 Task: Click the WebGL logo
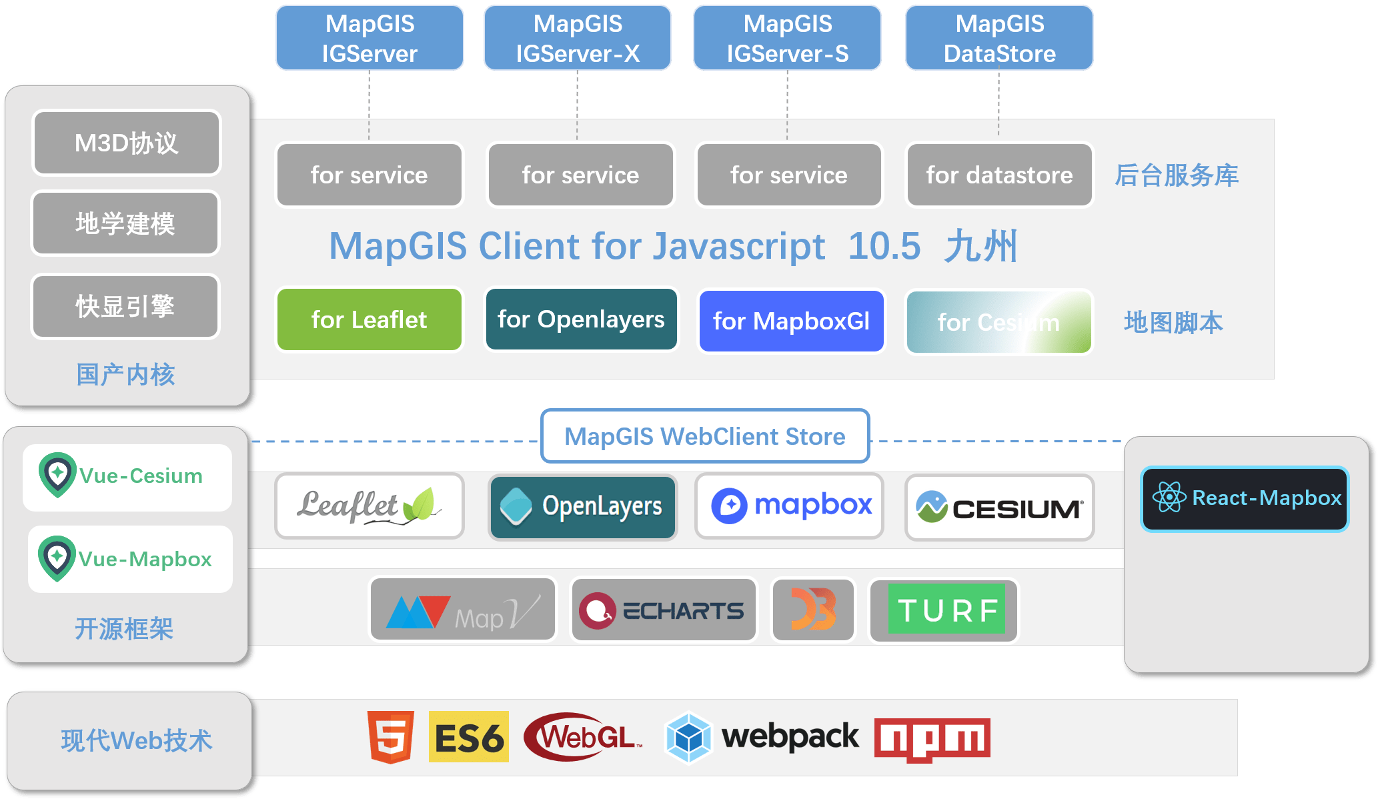pos(584,737)
